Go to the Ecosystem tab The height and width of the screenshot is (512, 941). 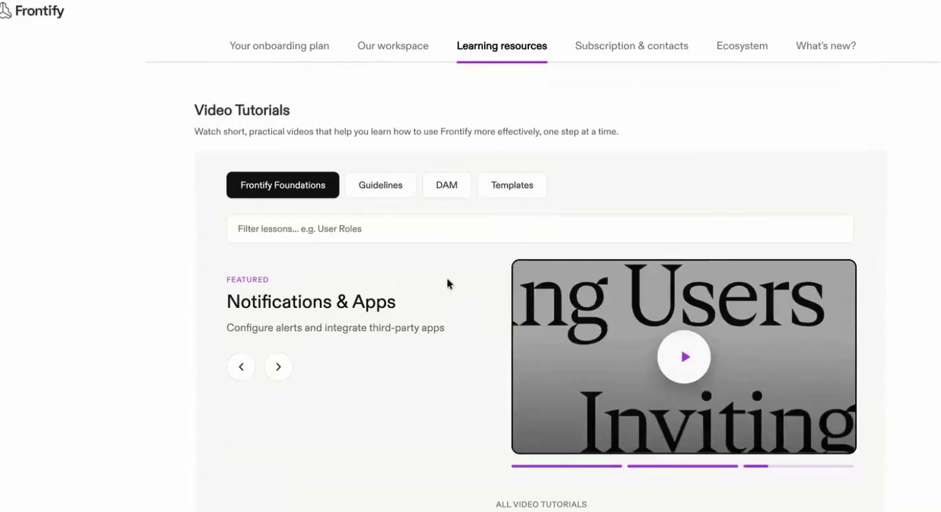click(x=742, y=46)
